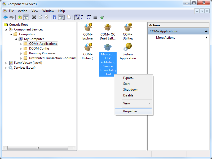Screen dimensions: 212x159
Task: Toggle Show/Hide Action Pane toolbar button
Action: click(61, 17)
